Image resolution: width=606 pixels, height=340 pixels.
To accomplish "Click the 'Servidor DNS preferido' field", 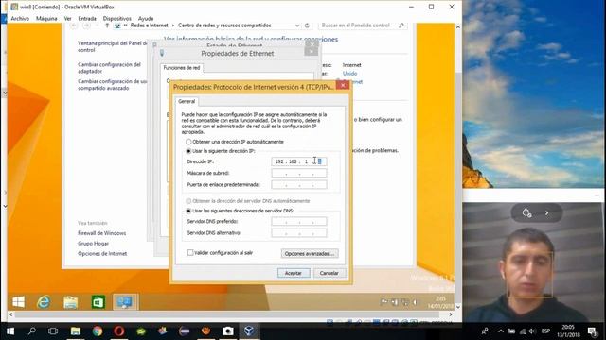I will [299, 221].
